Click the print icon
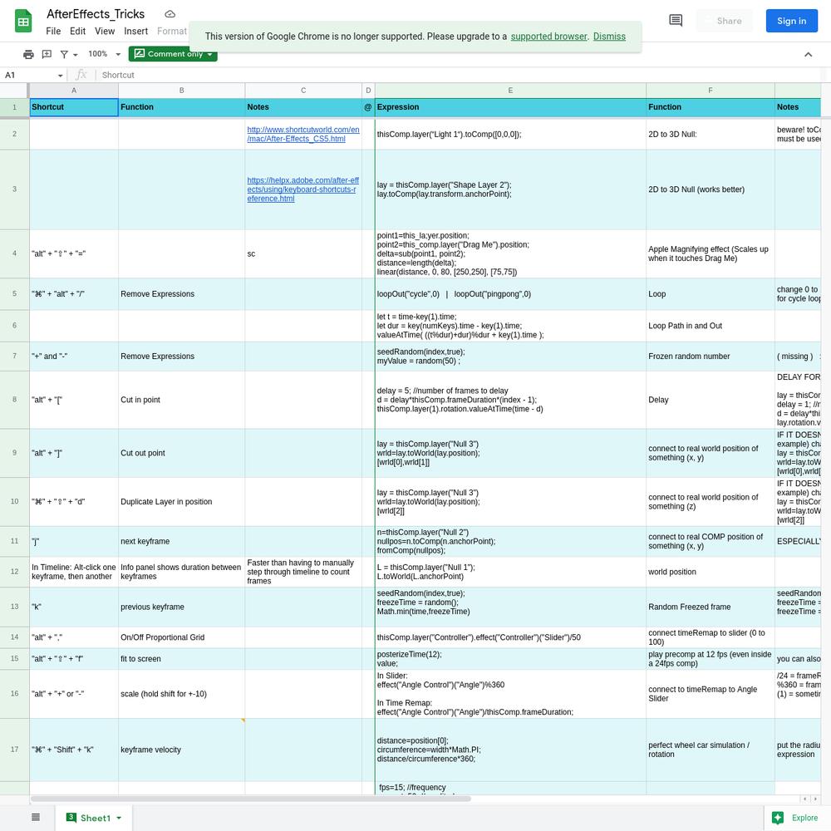831x831 pixels. tap(28, 54)
